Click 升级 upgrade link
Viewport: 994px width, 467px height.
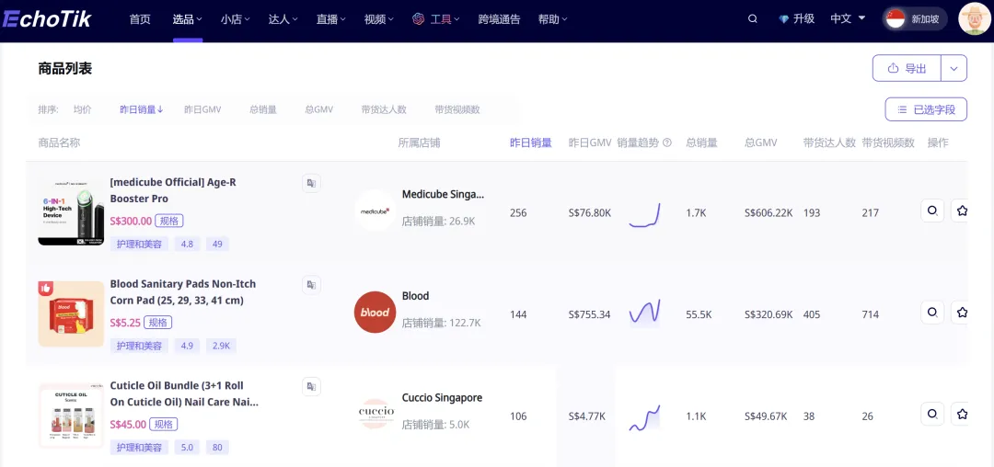(803, 19)
